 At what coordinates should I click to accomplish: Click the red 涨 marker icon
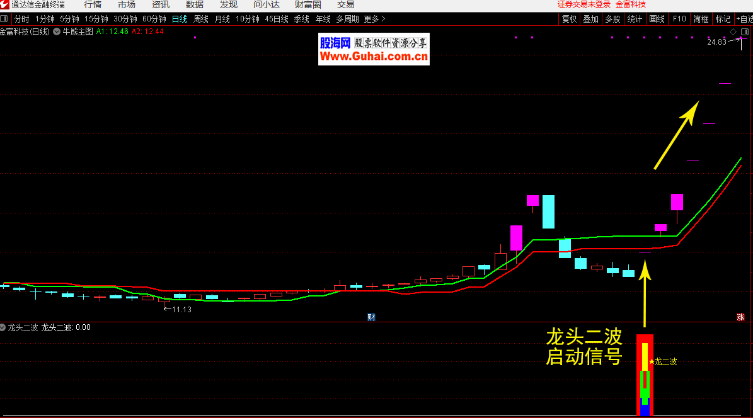(x=740, y=317)
